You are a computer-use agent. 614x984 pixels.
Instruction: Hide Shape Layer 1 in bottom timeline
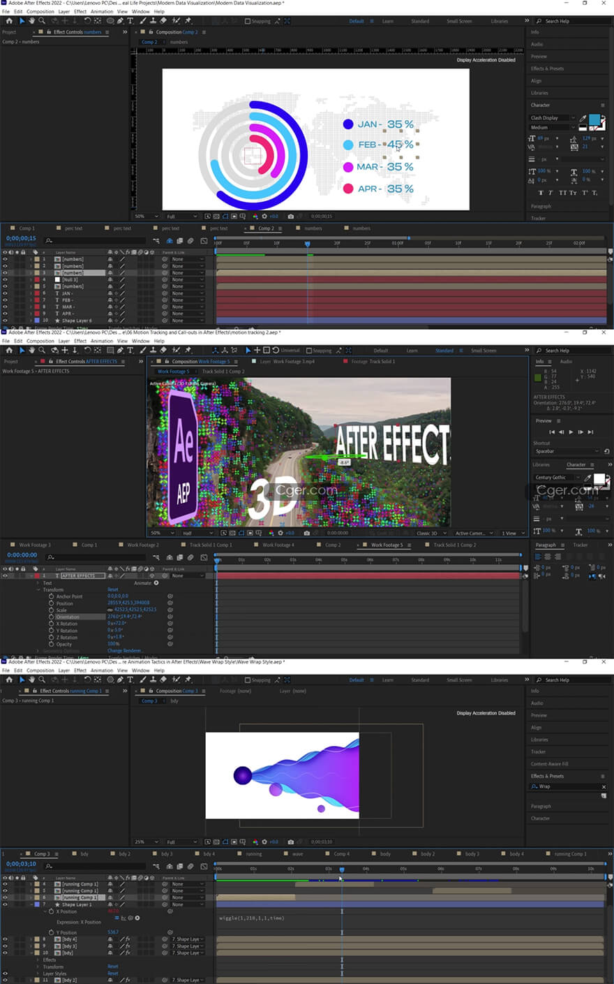click(5, 904)
